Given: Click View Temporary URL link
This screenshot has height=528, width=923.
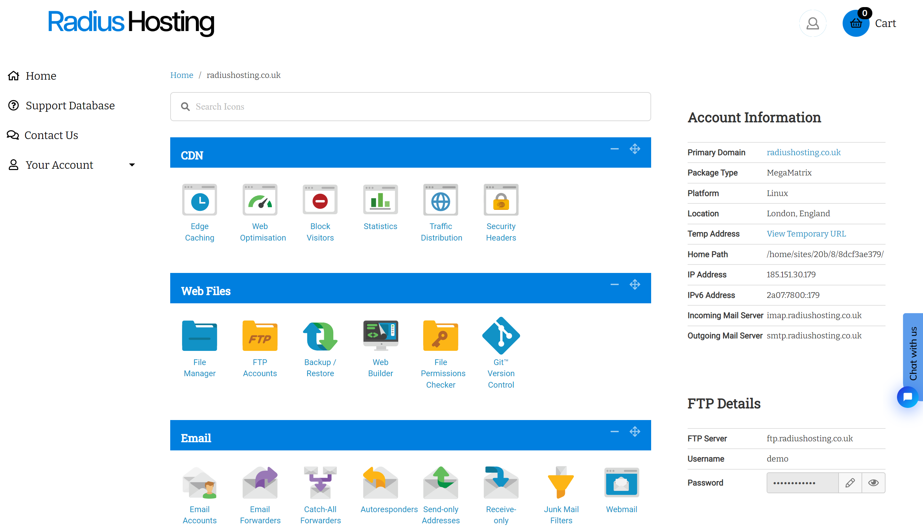Looking at the screenshot, I should [x=806, y=234].
